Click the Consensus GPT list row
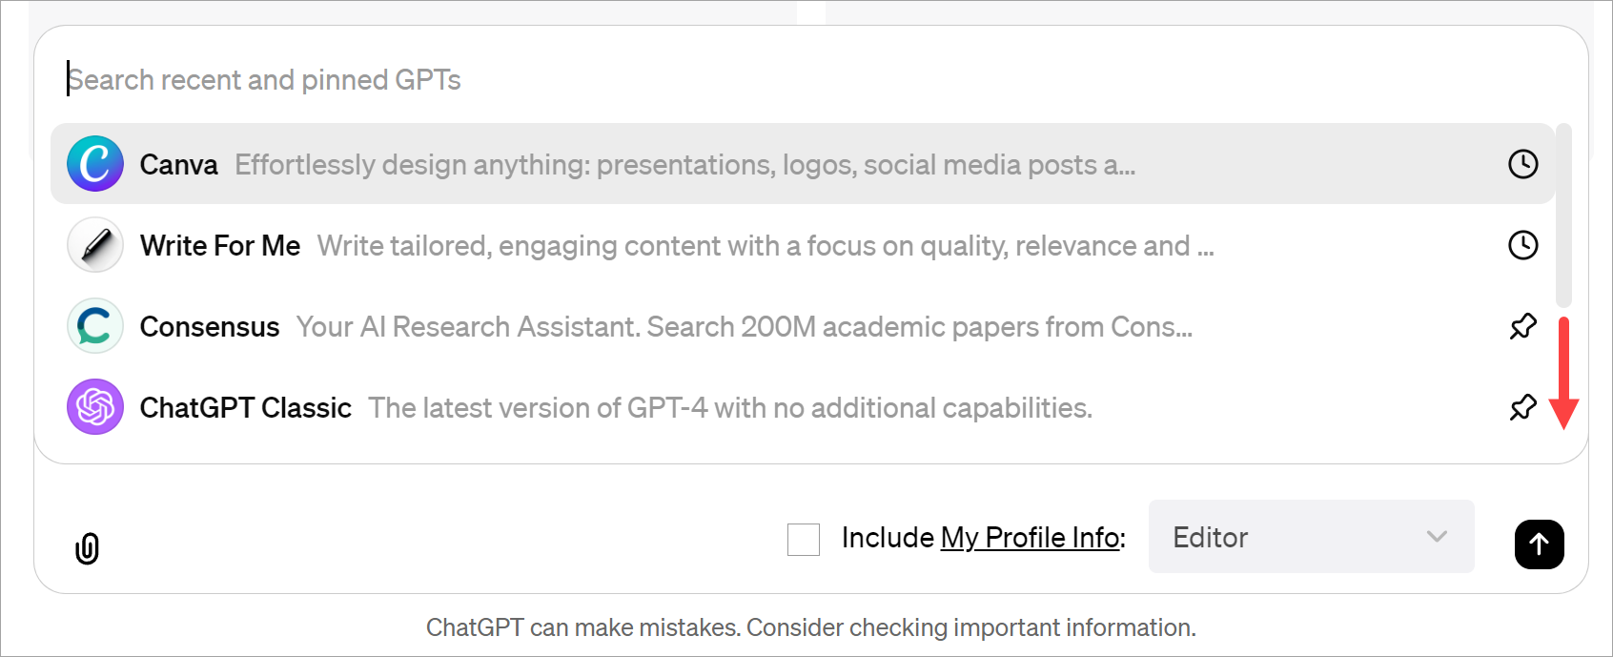This screenshot has width=1613, height=657. point(572,326)
